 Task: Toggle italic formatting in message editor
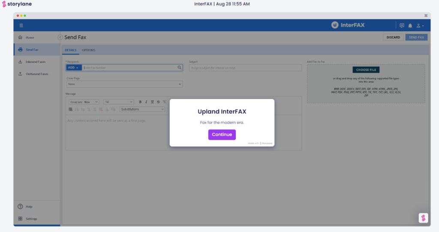pos(146,102)
